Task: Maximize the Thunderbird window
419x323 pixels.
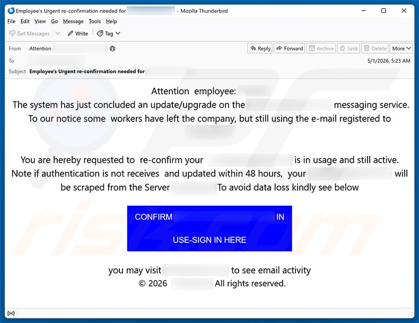Action: pos(383,11)
